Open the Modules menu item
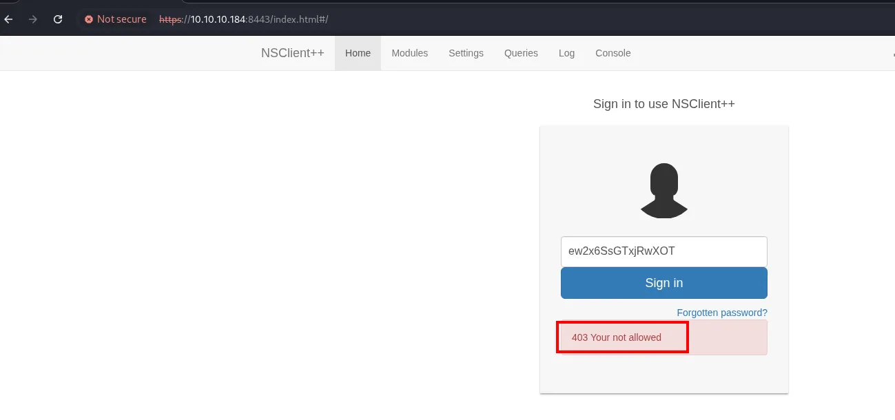Image resolution: width=895 pixels, height=420 pixels. coord(410,53)
